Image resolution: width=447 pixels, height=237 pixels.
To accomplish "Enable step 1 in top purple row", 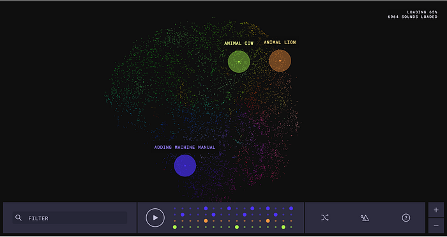I will point(175,208).
